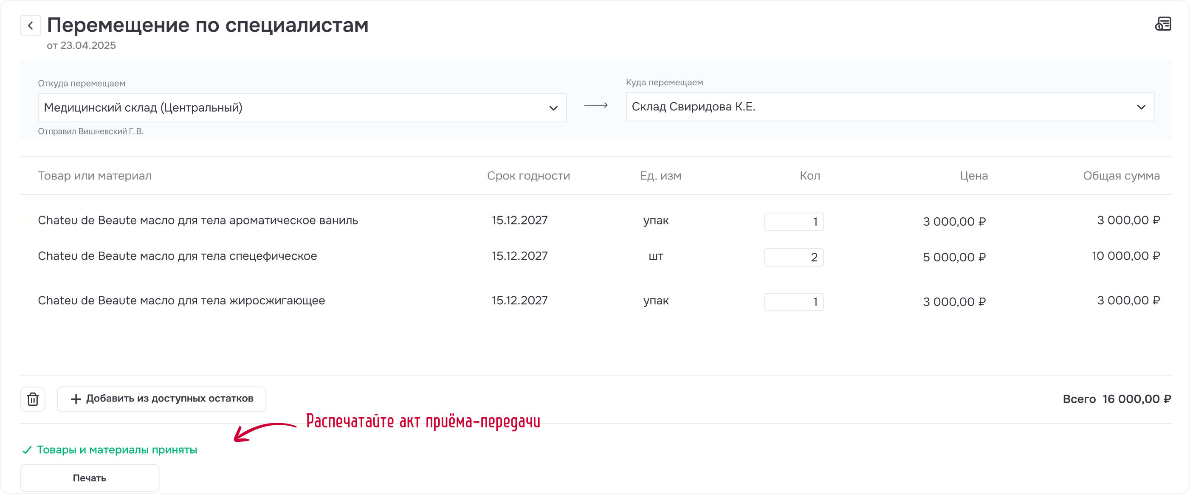
Task: Open the document history icon at top right
Action: (1163, 24)
